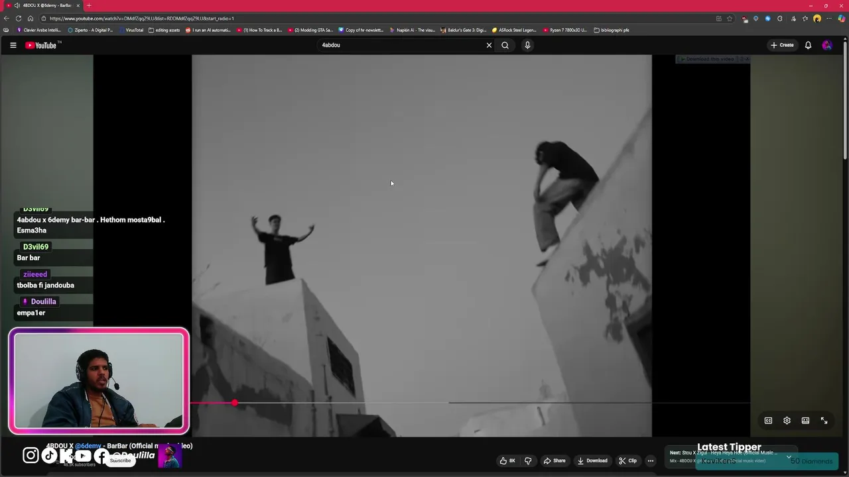The height and width of the screenshot is (477, 849).
Task: Open the Napkin AI bookmark
Action: [x=413, y=30]
